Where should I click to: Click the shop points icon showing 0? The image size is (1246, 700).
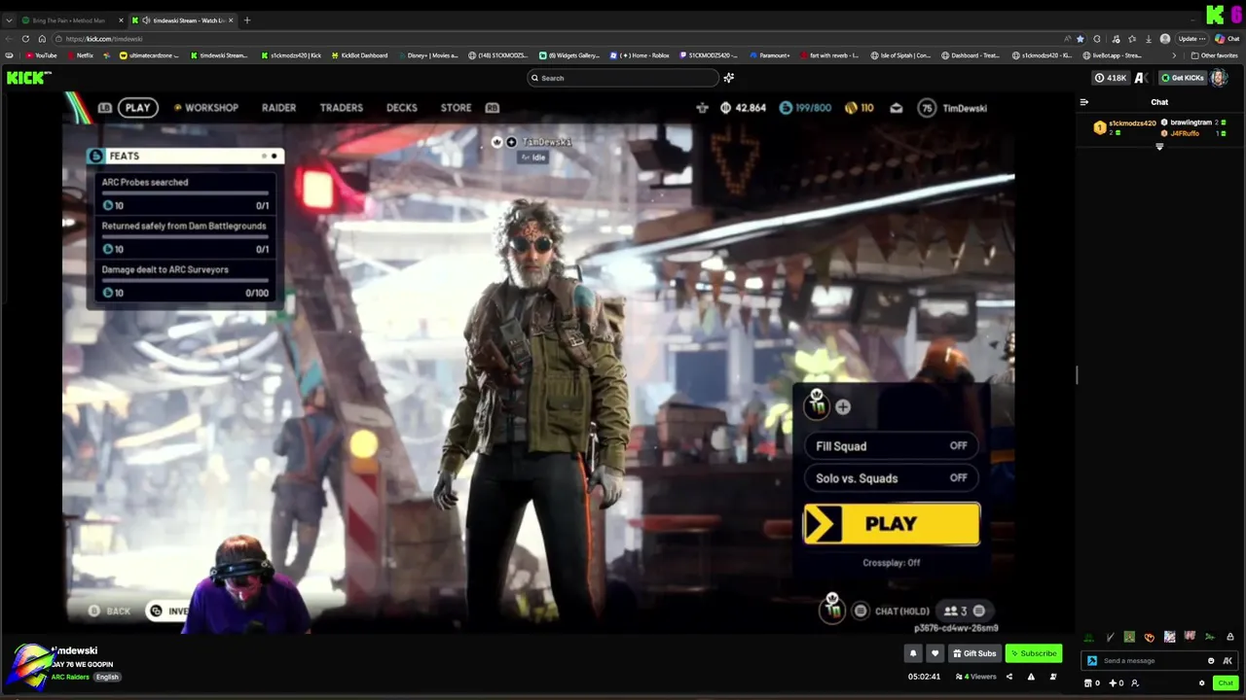click(x=1092, y=683)
